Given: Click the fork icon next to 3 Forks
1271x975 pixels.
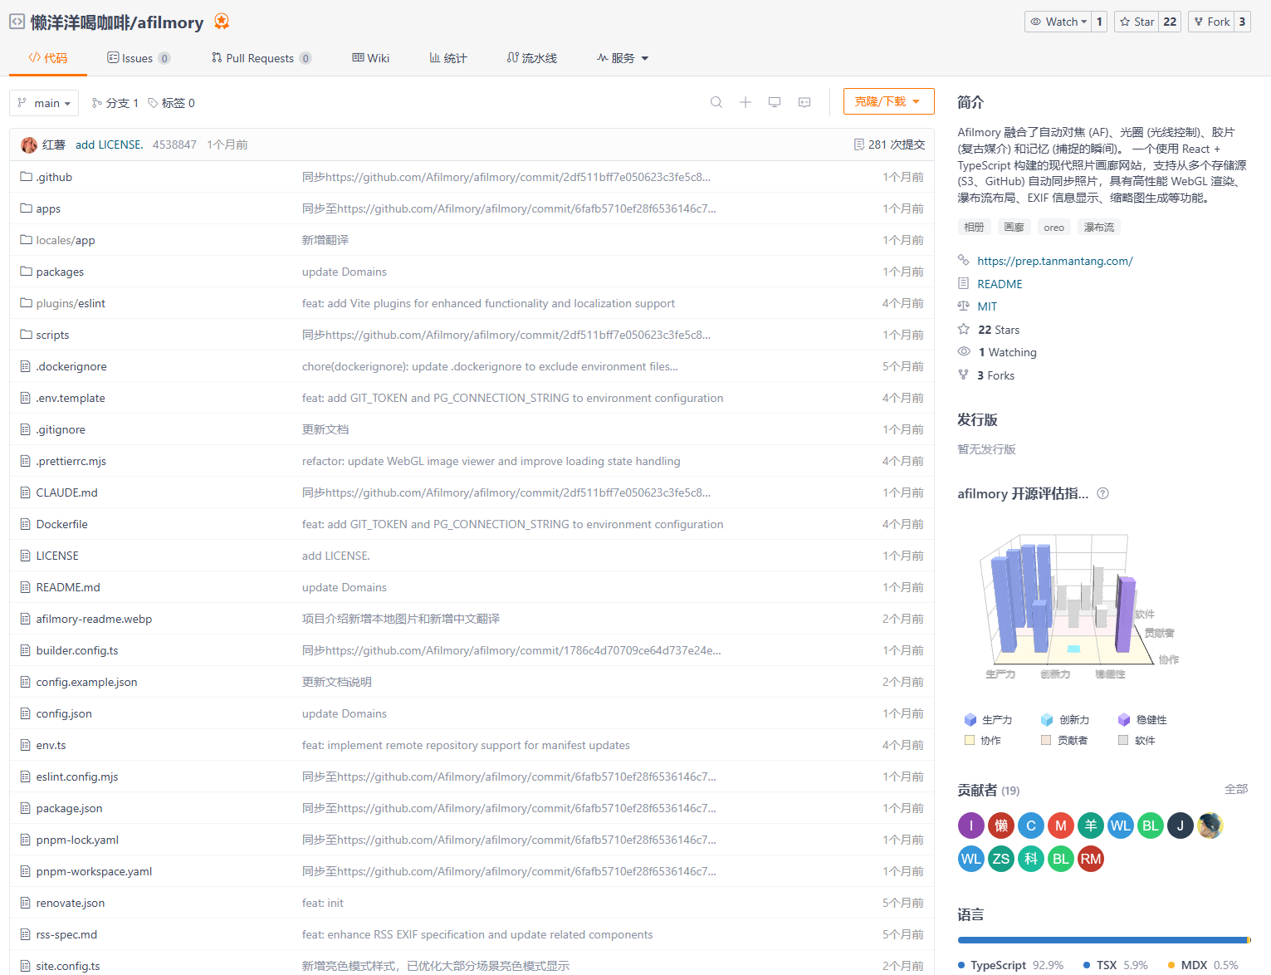Looking at the screenshot, I should coord(964,375).
